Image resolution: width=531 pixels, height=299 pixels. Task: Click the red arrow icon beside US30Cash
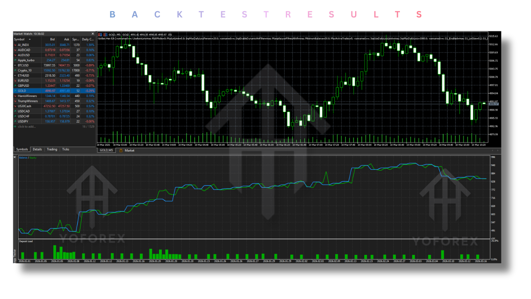(15, 106)
